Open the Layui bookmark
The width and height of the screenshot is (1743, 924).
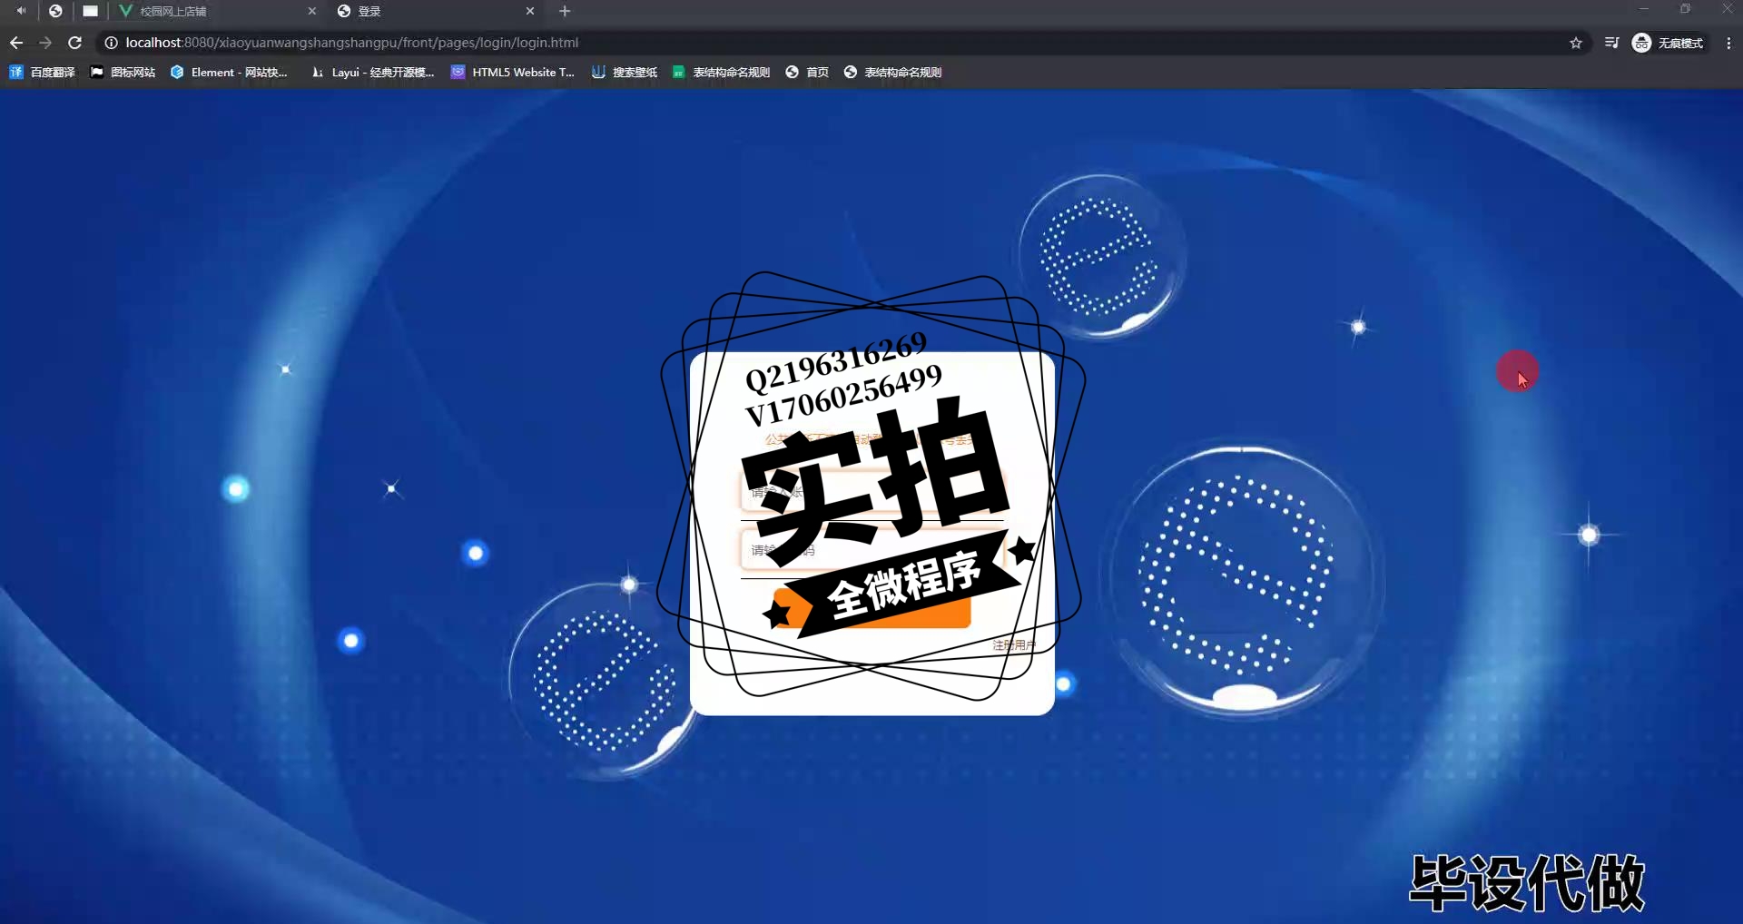(x=372, y=72)
